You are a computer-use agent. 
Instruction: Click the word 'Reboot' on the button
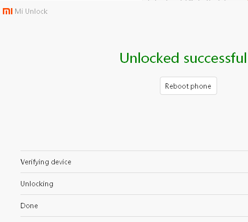pos(177,86)
